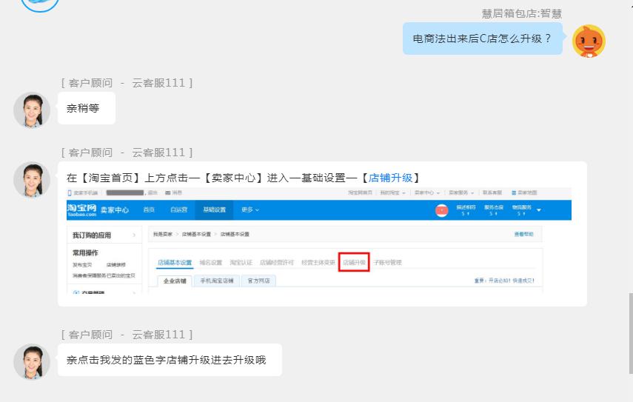Click the 消息 envelope icon

coord(168,192)
